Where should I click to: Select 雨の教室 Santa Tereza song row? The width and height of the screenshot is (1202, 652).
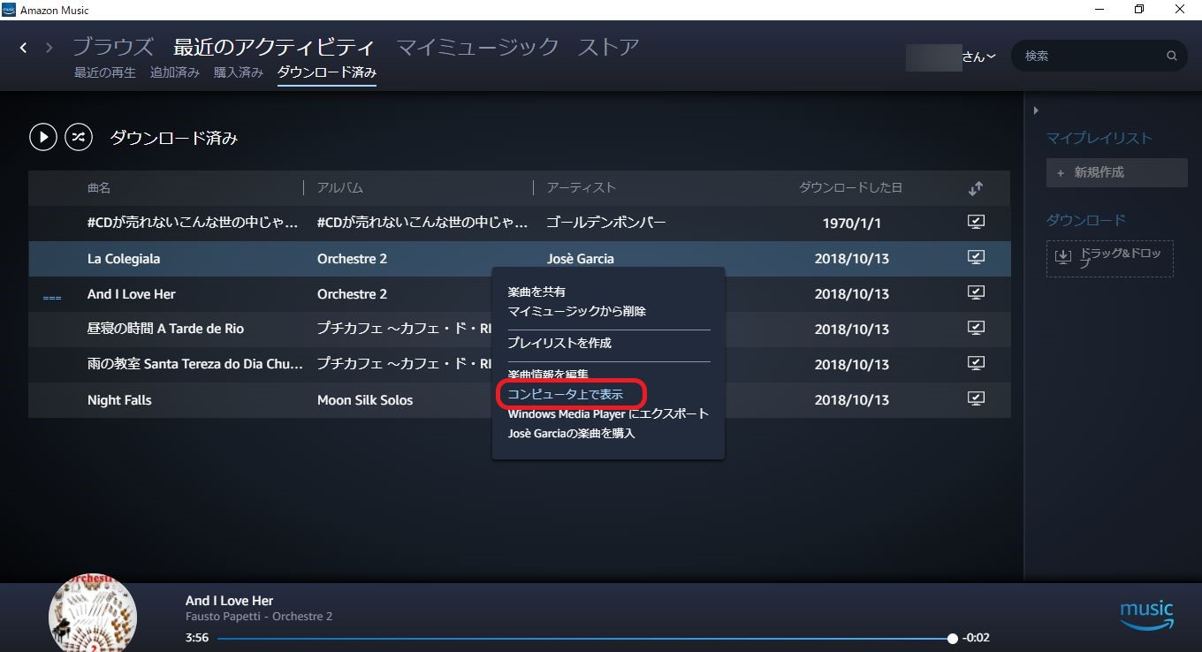click(x=195, y=364)
